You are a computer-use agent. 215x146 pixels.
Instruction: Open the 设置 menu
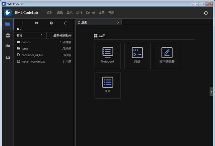[x=101, y=13]
